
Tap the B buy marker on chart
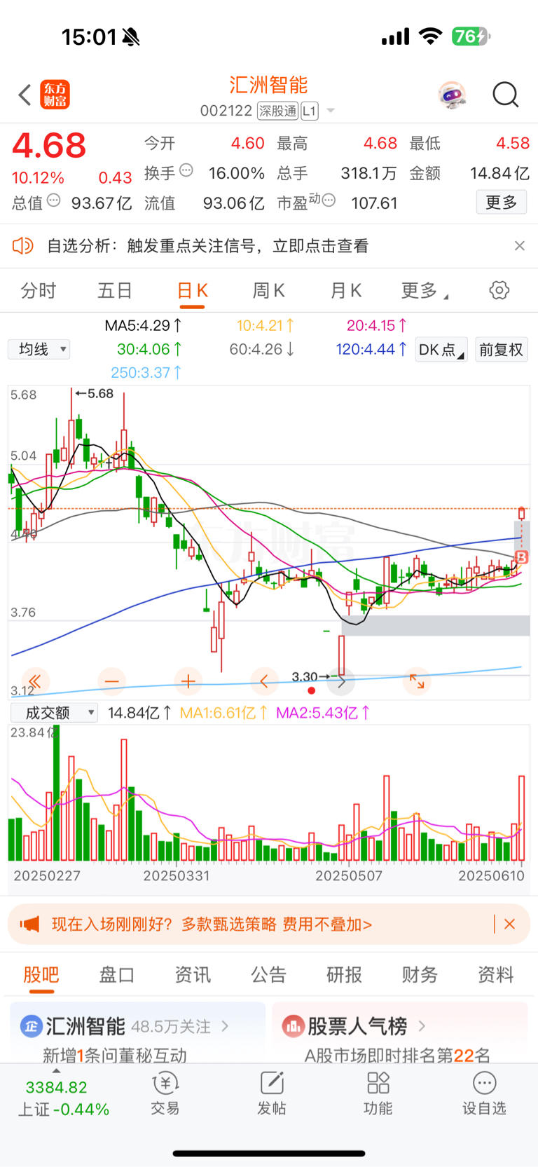click(x=521, y=557)
